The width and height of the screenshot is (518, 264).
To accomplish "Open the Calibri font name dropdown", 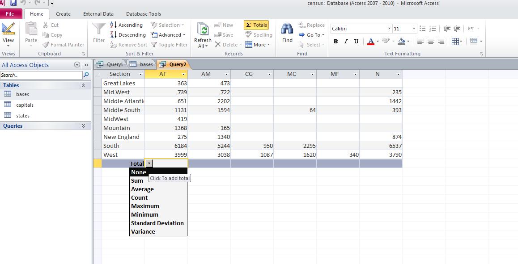I will coord(389,29).
